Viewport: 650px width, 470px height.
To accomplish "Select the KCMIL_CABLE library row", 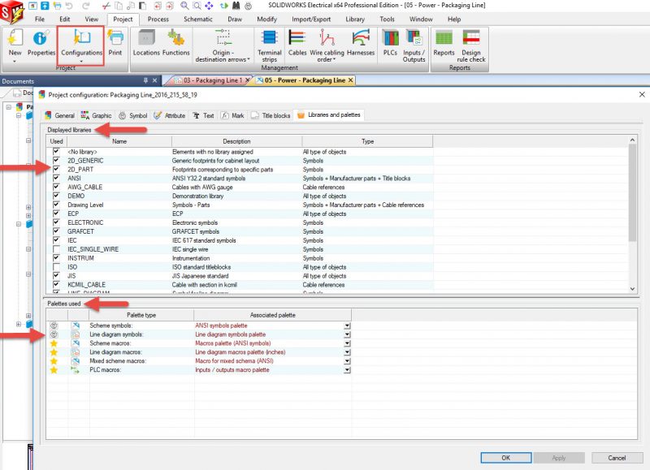I will (240, 284).
